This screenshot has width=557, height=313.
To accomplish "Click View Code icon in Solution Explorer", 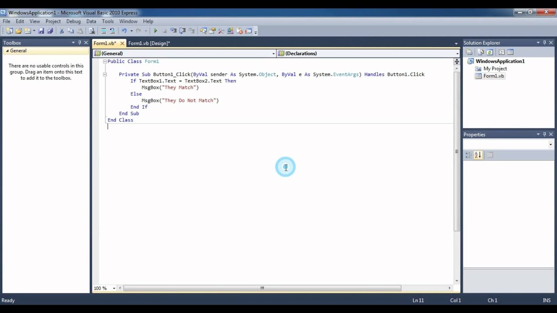I will (x=501, y=52).
